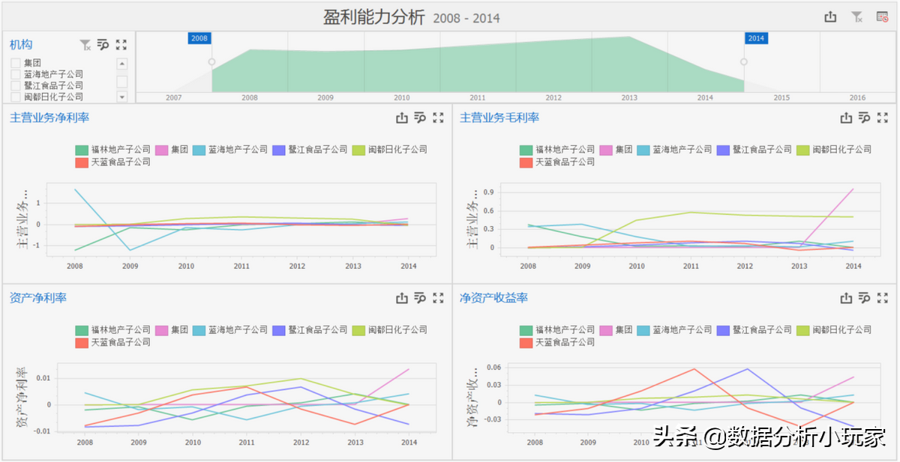This screenshot has height=462, width=900.
Task: Click the 2014 range slider handle
Action: coord(744,62)
